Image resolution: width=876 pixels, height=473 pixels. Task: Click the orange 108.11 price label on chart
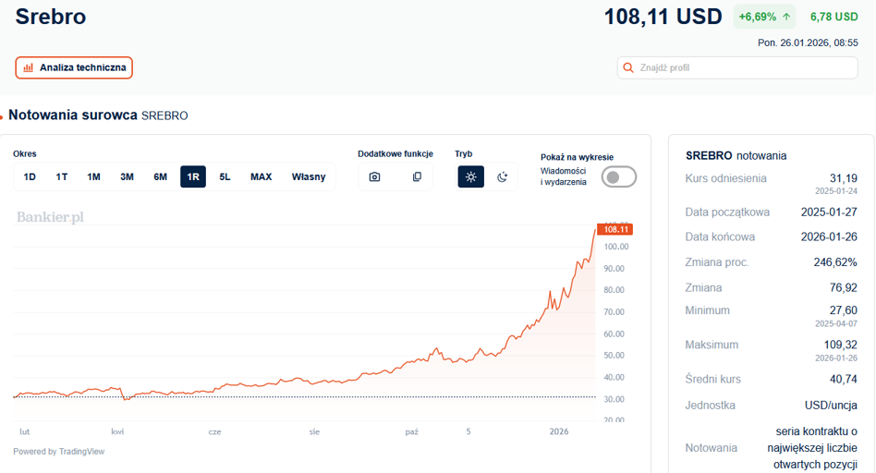point(615,229)
